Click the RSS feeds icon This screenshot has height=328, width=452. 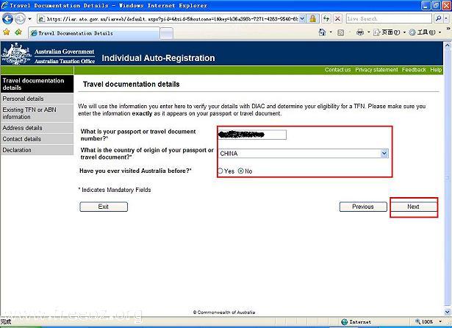pyautogui.click(x=341, y=32)
